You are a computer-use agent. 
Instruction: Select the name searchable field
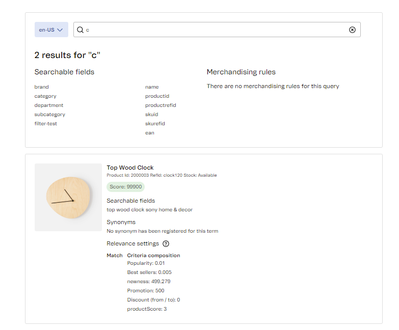pyautogui.click(x=152, y=87)
